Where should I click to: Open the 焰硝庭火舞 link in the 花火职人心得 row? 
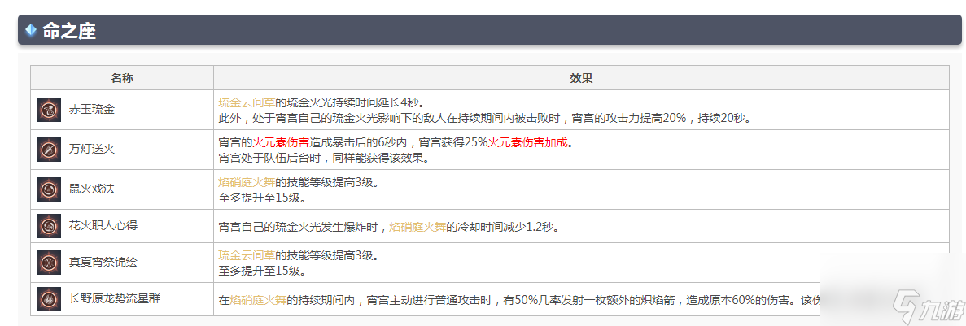[417, 226]
